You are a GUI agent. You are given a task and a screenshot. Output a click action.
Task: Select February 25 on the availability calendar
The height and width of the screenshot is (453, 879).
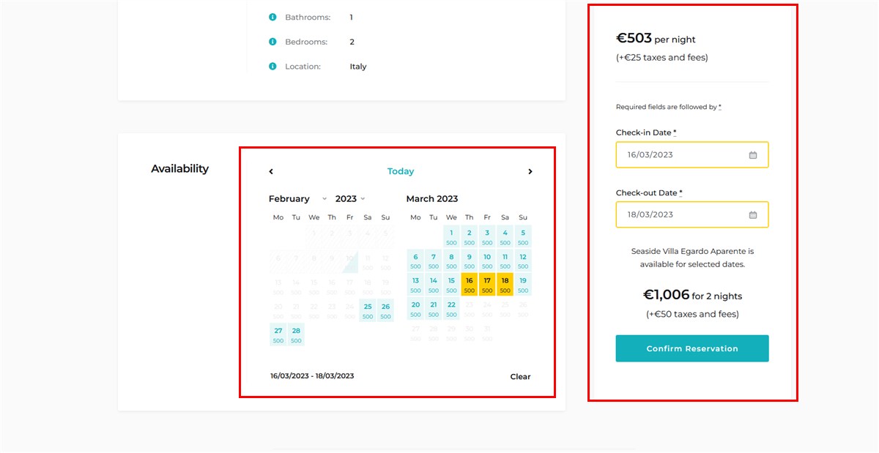tap(368, 310)
